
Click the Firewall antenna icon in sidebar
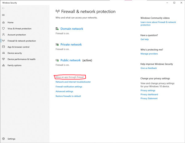click(x=3, y=41)
